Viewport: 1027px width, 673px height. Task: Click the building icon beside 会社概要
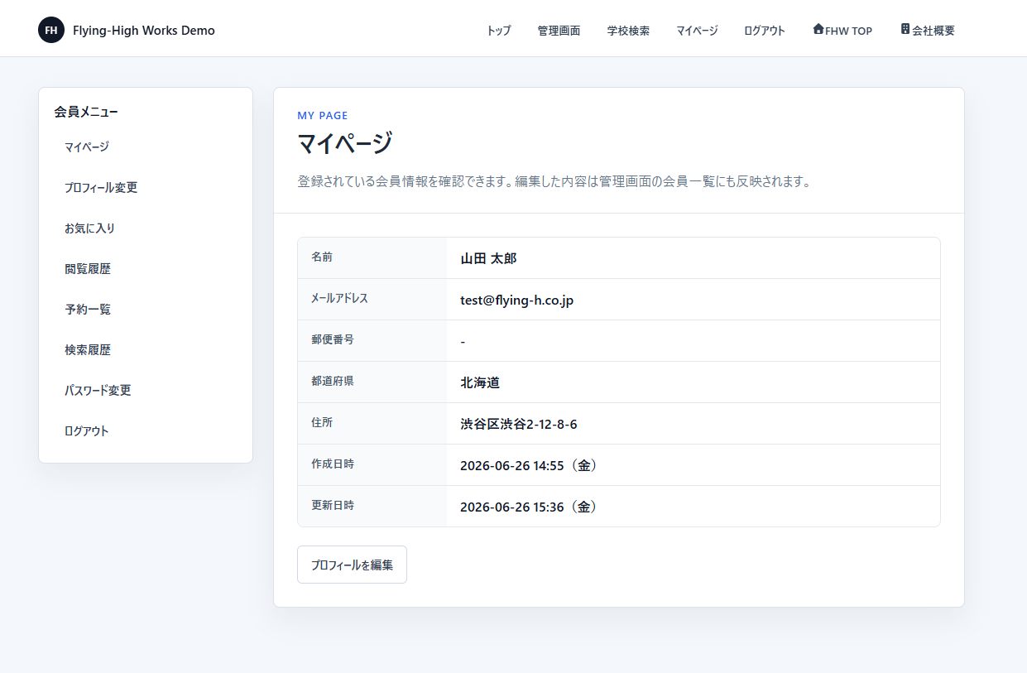(905, 29)
